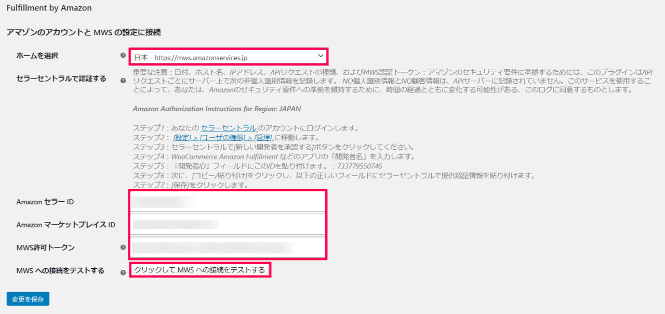Click the help icon beside ホームを選択
665x314 pixels.
pyautogui.click(x=123, y=55)
